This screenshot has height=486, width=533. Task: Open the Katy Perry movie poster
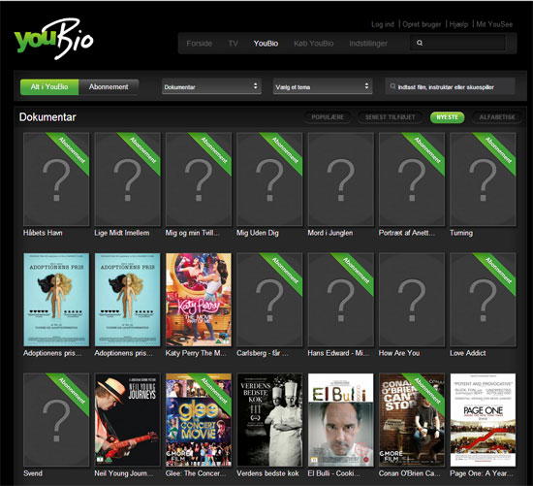[x=199, y=300]
